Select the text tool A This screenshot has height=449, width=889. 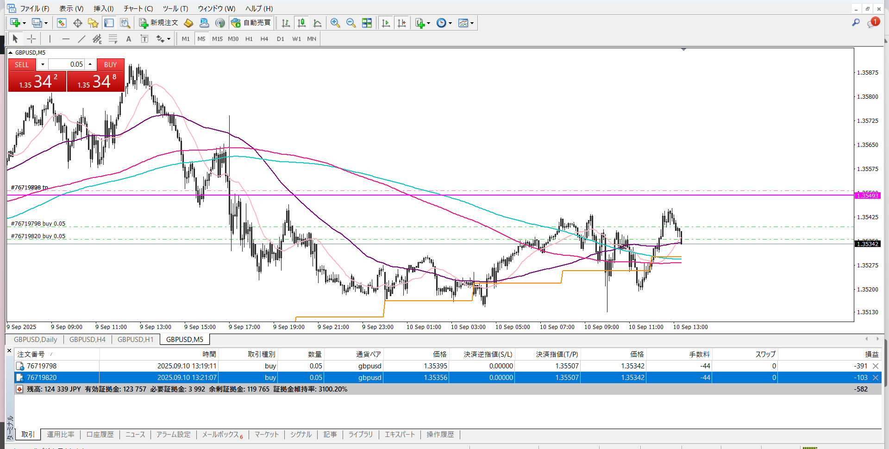coord(129,39)
